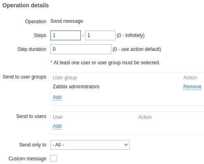Image resolution: width=204 pixels, height=164 pixels.
Task: Click the Step duration label
Action: click(x=32, y=49)
